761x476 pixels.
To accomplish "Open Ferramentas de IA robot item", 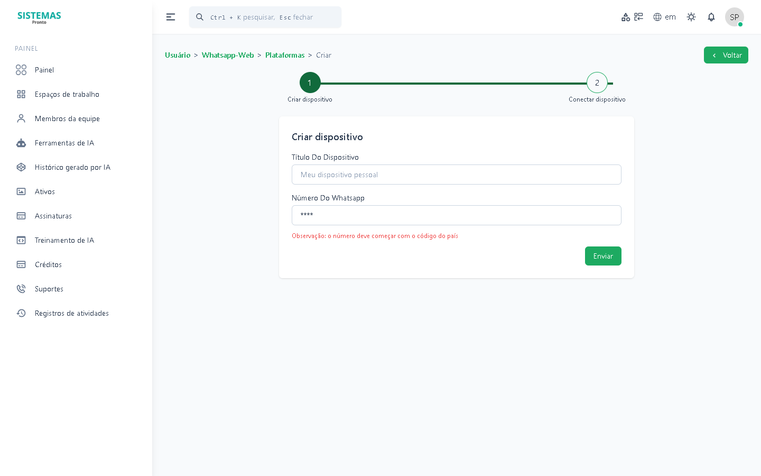I will point(64,143).
